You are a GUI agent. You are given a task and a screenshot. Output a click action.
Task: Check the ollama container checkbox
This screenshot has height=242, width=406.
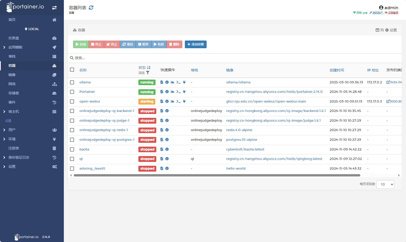(72, 82)
